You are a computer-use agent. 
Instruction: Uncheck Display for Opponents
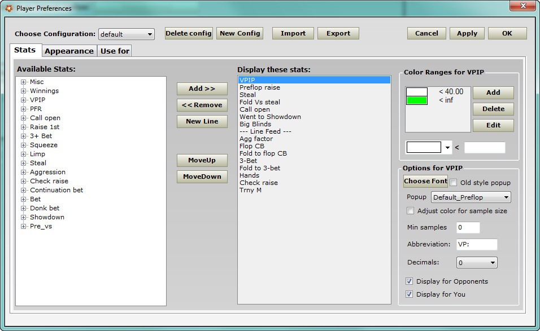click(x=409, y=281)
